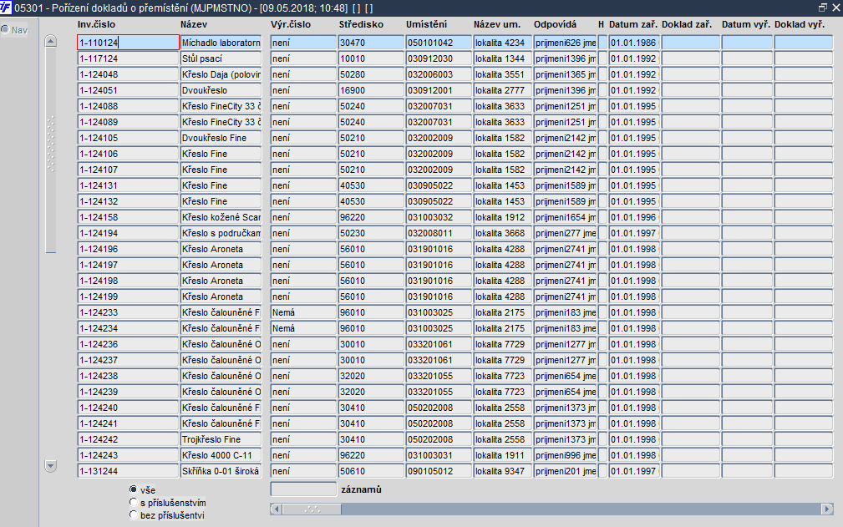
Task: Click Doklad vyř. field in row 1-110124
Action: 804,43
